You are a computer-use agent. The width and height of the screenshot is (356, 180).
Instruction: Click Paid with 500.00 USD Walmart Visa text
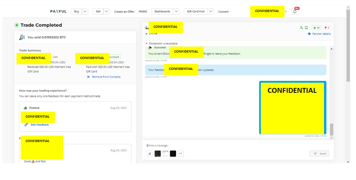(108, 67)
